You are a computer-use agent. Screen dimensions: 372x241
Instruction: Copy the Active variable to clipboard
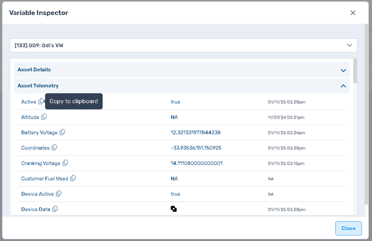click(41, 101)
